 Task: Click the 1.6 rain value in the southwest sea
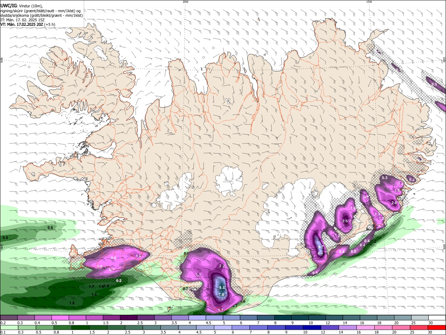(94, 295)
